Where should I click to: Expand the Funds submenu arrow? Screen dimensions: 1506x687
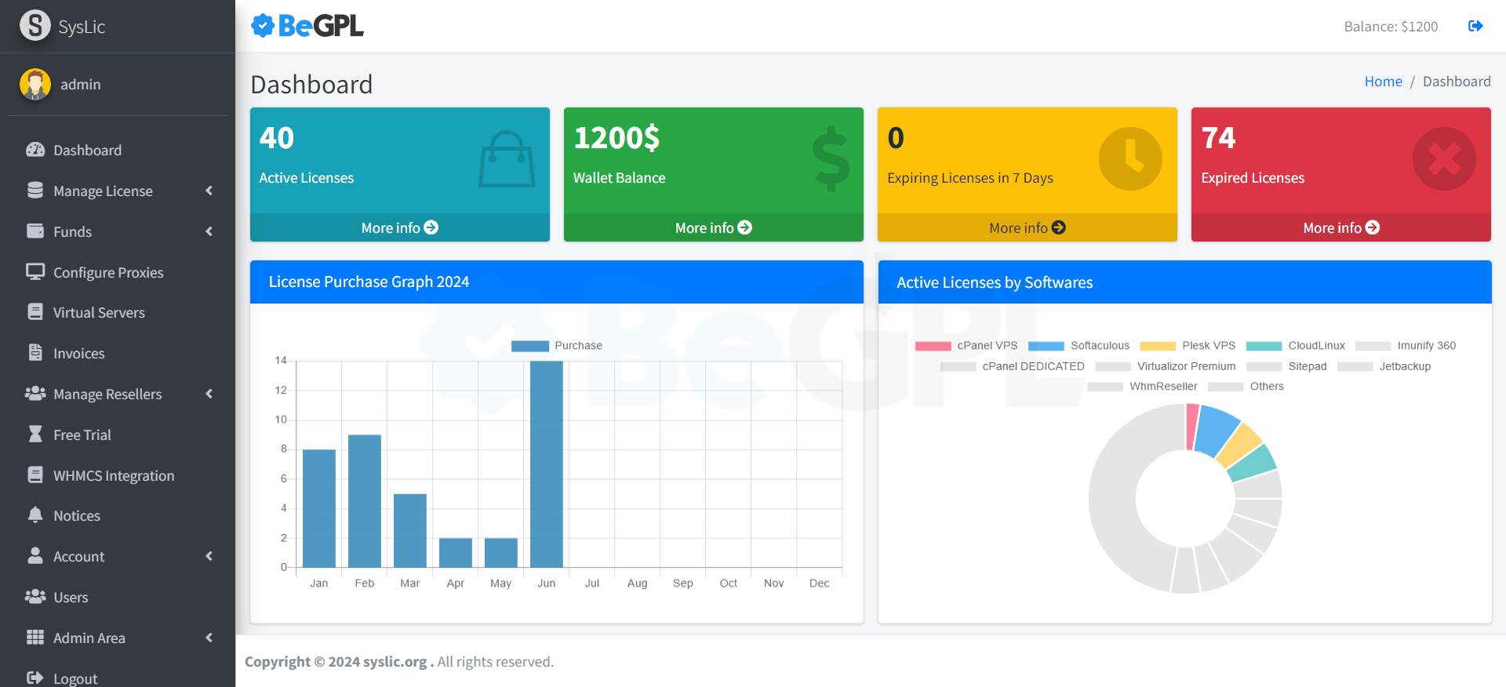click(209, 231)
